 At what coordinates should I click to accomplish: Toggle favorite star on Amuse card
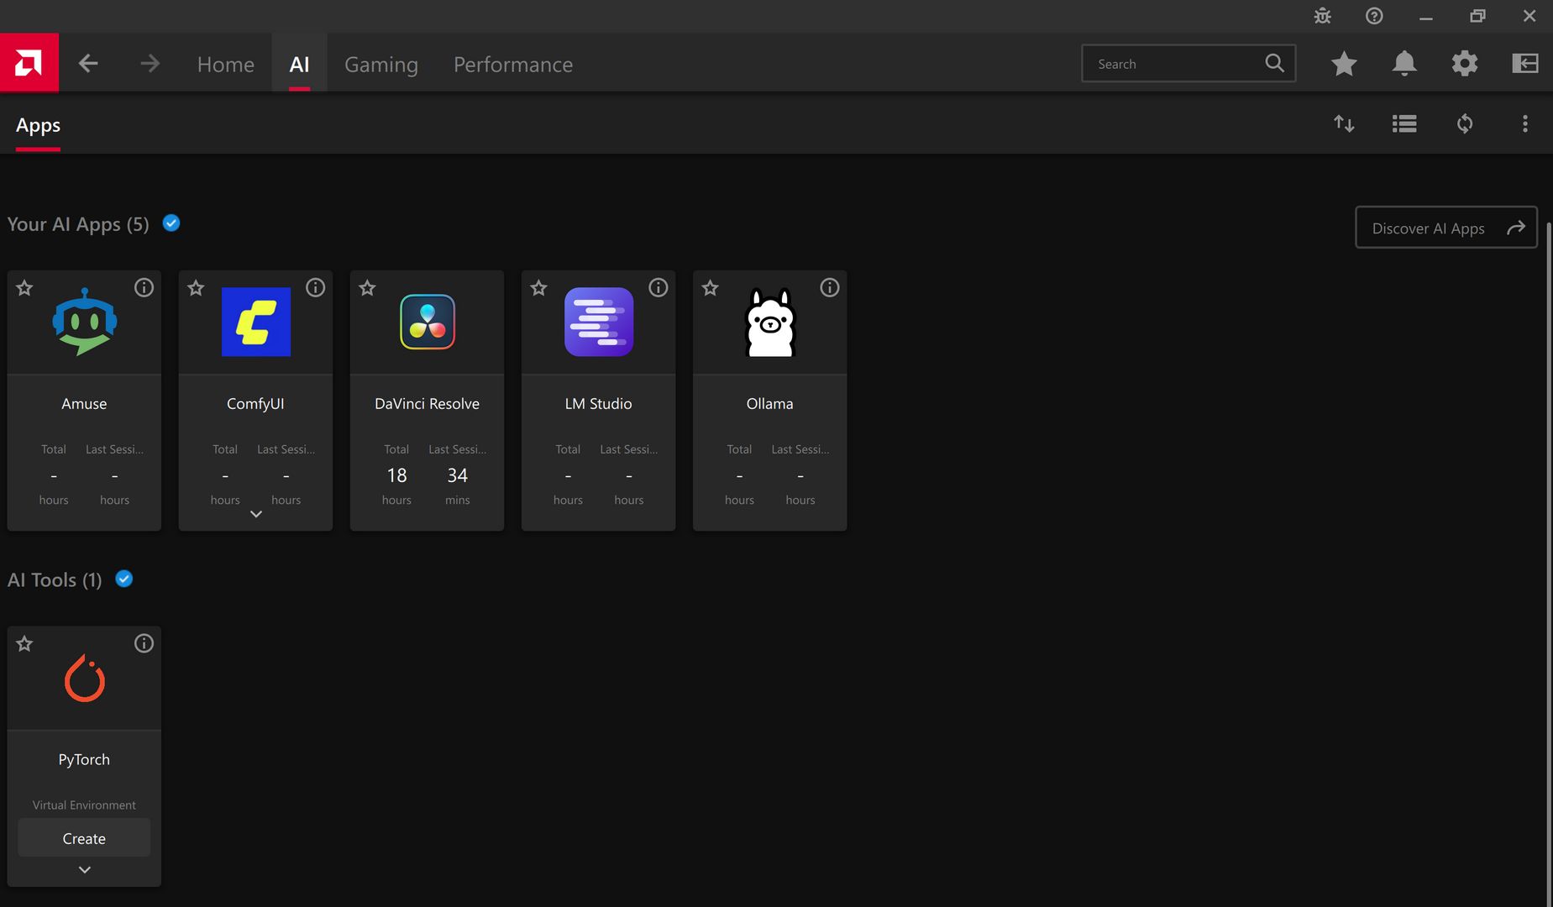(24, 288)
